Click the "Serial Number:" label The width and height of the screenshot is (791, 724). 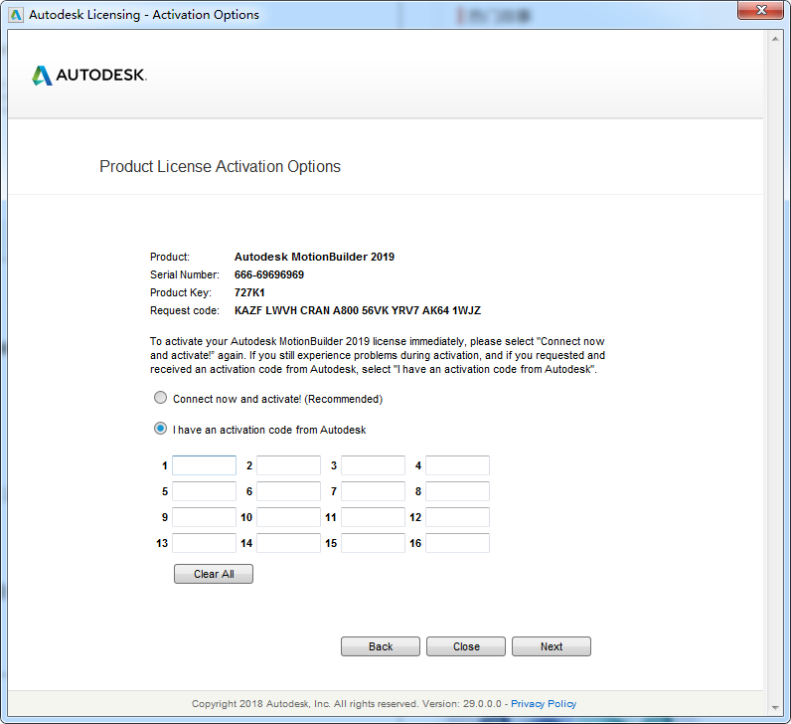point(185,274)
